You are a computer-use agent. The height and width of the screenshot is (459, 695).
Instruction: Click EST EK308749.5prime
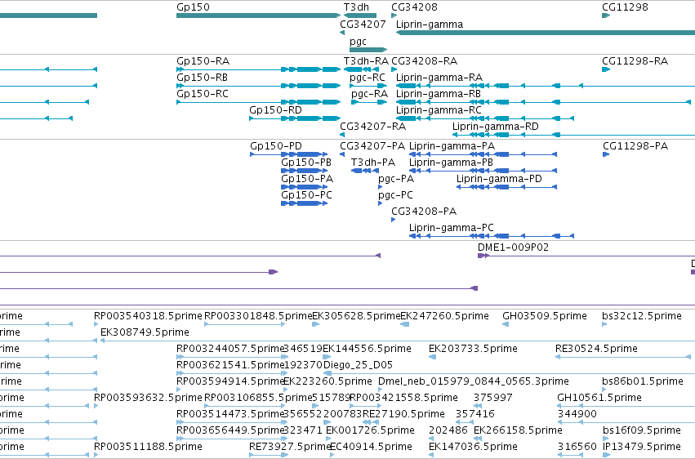pyautogui.click(x=145, y=332)
